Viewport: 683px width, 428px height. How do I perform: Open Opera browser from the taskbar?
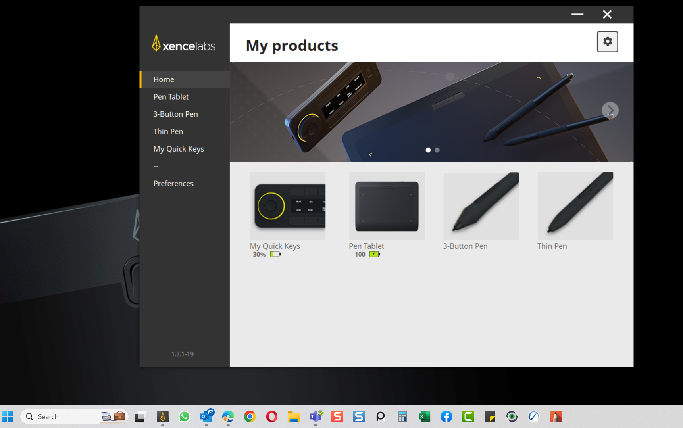pyautogui.click(x=272, y=416)
